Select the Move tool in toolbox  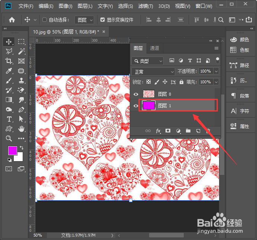tap(9, 42)
